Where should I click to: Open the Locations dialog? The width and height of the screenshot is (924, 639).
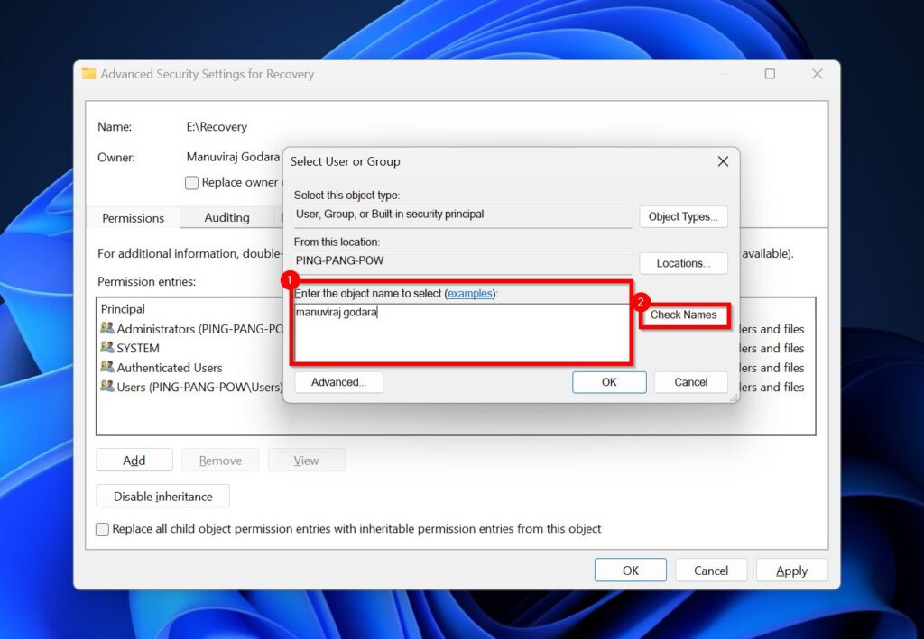pos(683,263)
